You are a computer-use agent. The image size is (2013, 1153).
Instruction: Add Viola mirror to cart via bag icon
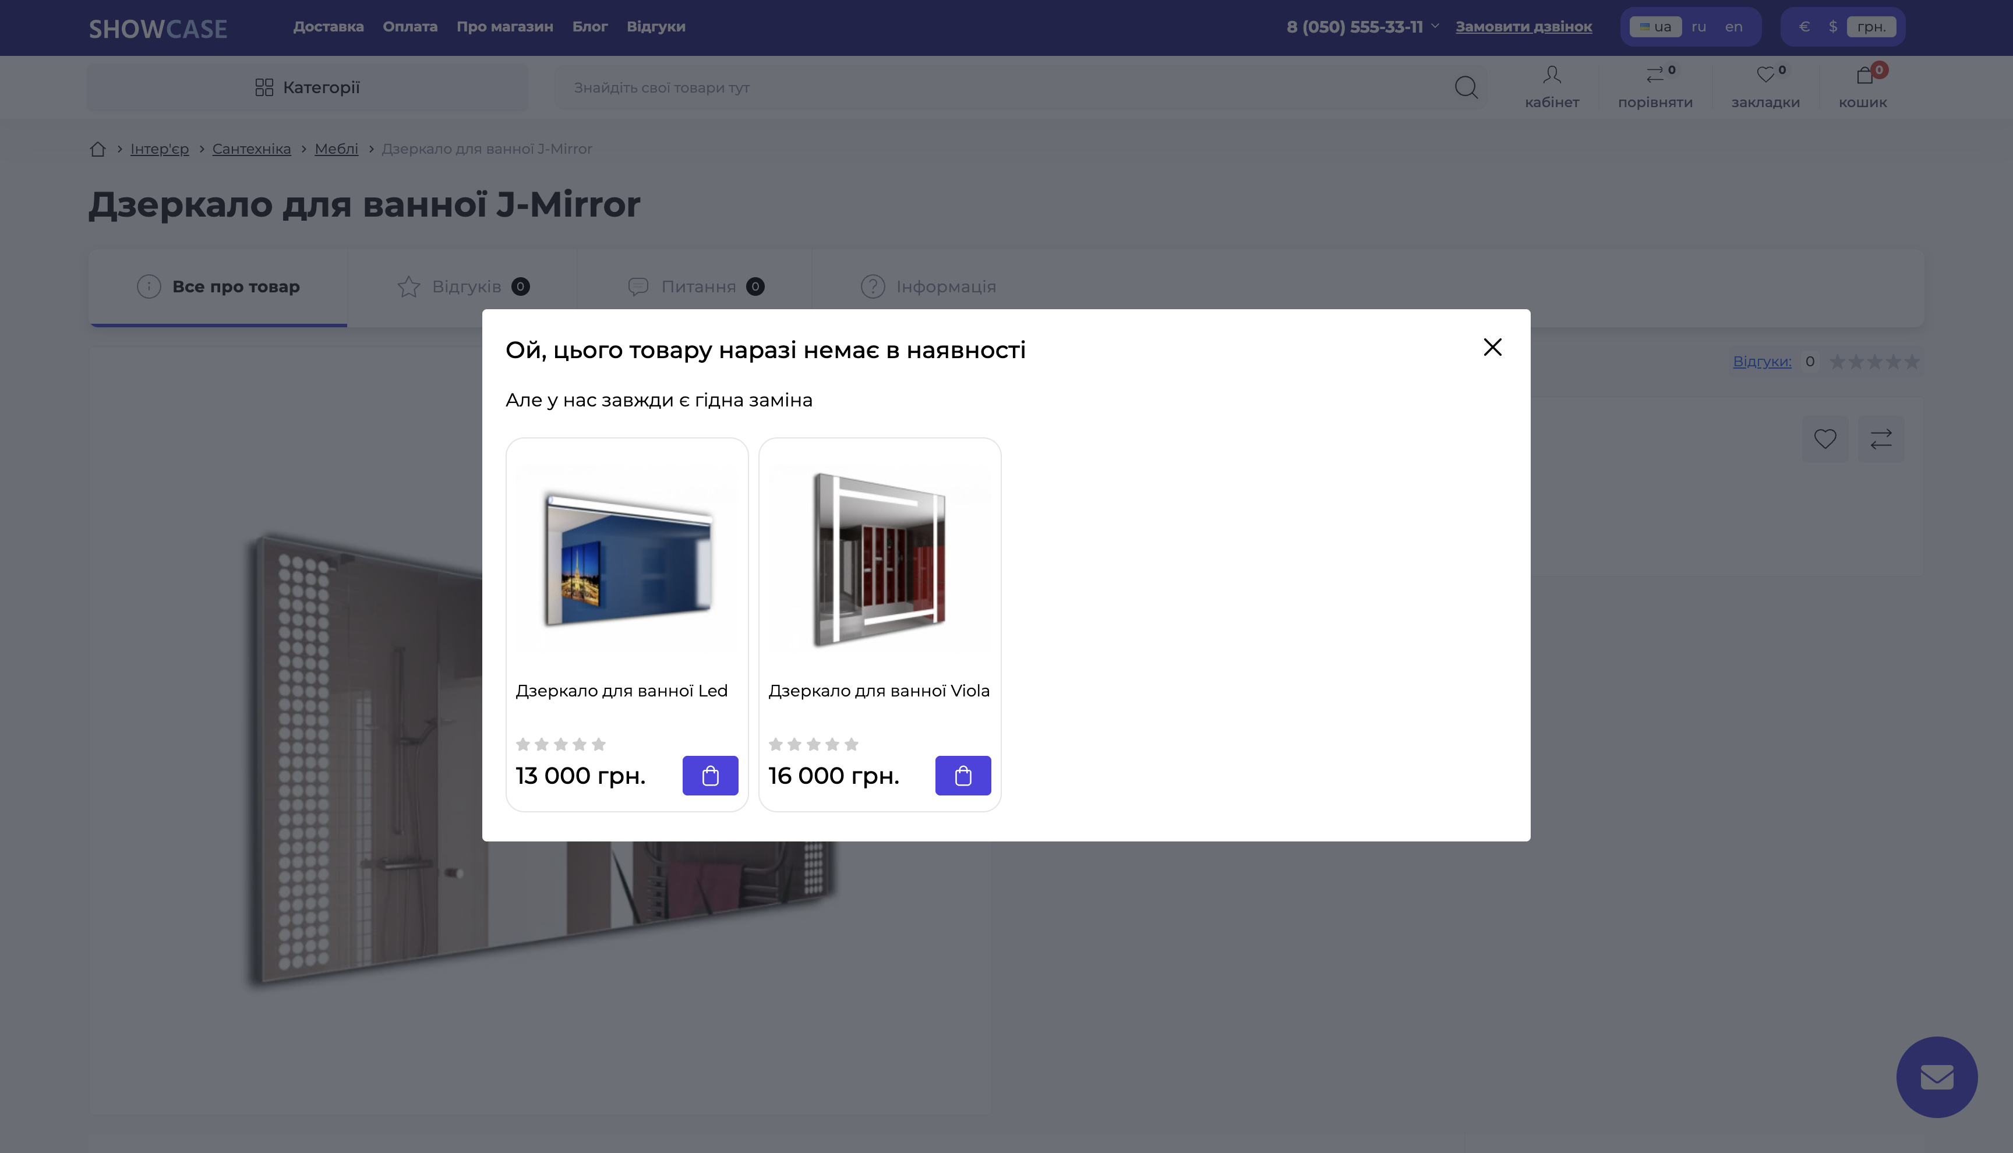tap(963, 775)
